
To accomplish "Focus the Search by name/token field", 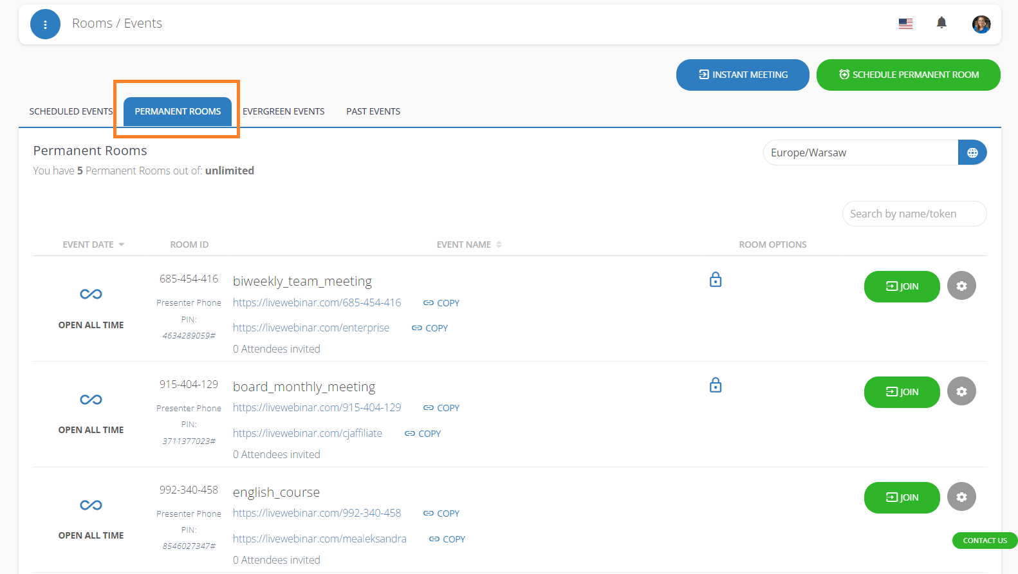I will 914,214.
